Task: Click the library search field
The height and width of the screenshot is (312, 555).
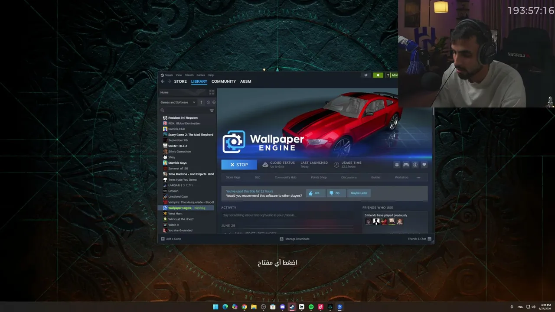Action: point(183,110)
